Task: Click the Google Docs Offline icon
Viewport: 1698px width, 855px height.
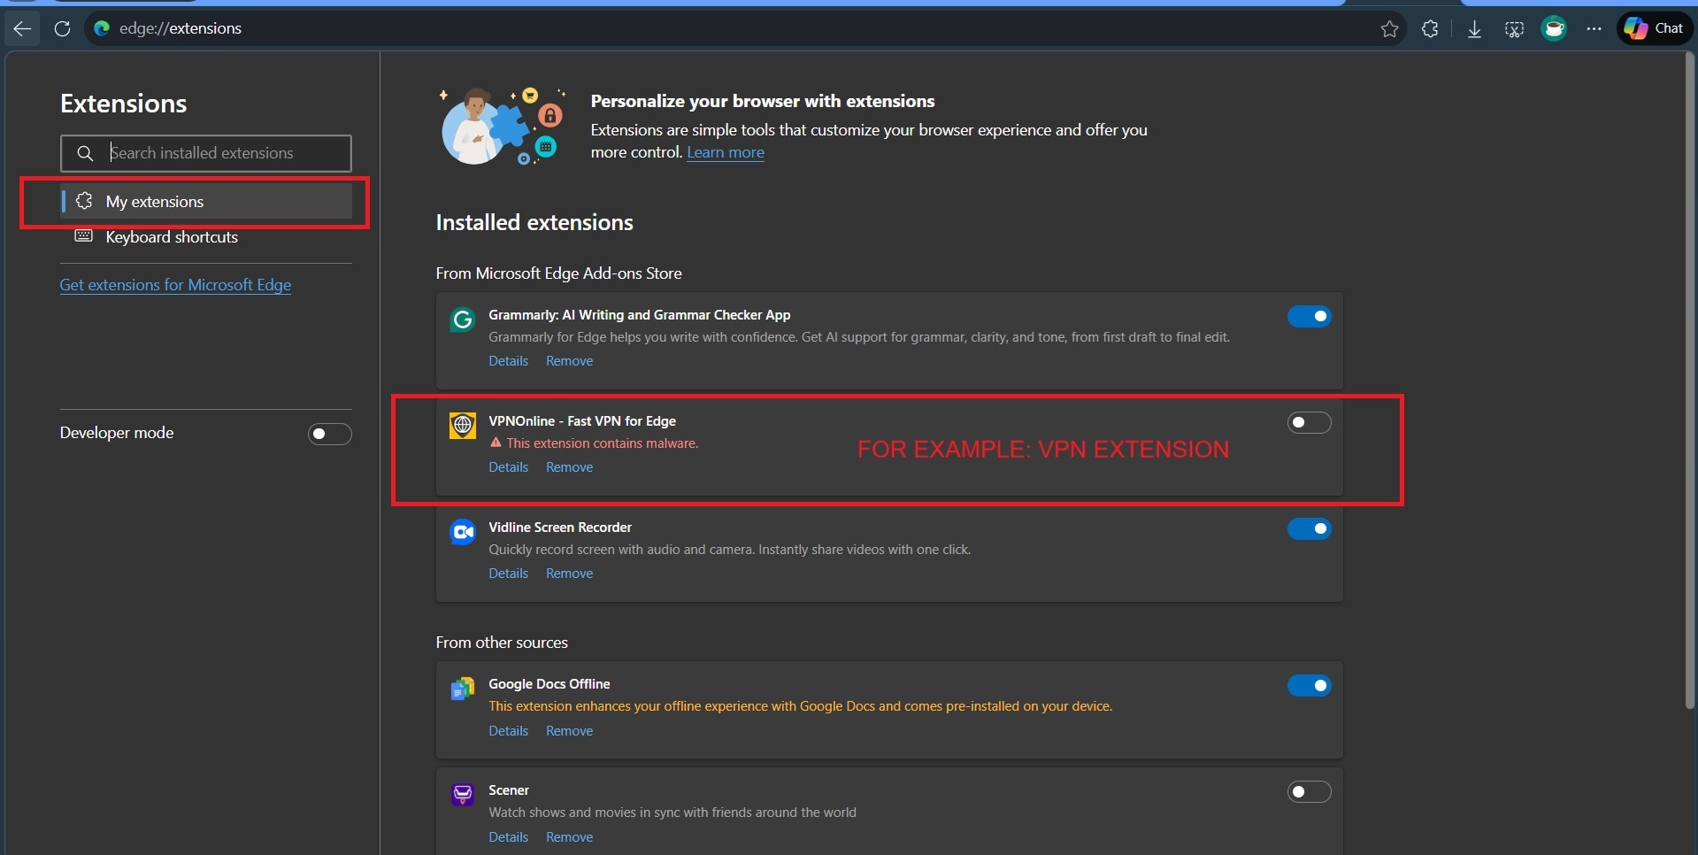Action: click(462, 689)
